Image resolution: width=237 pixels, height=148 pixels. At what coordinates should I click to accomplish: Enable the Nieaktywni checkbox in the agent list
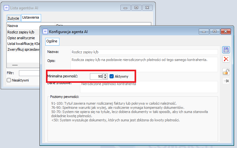[x=9, y=80]
